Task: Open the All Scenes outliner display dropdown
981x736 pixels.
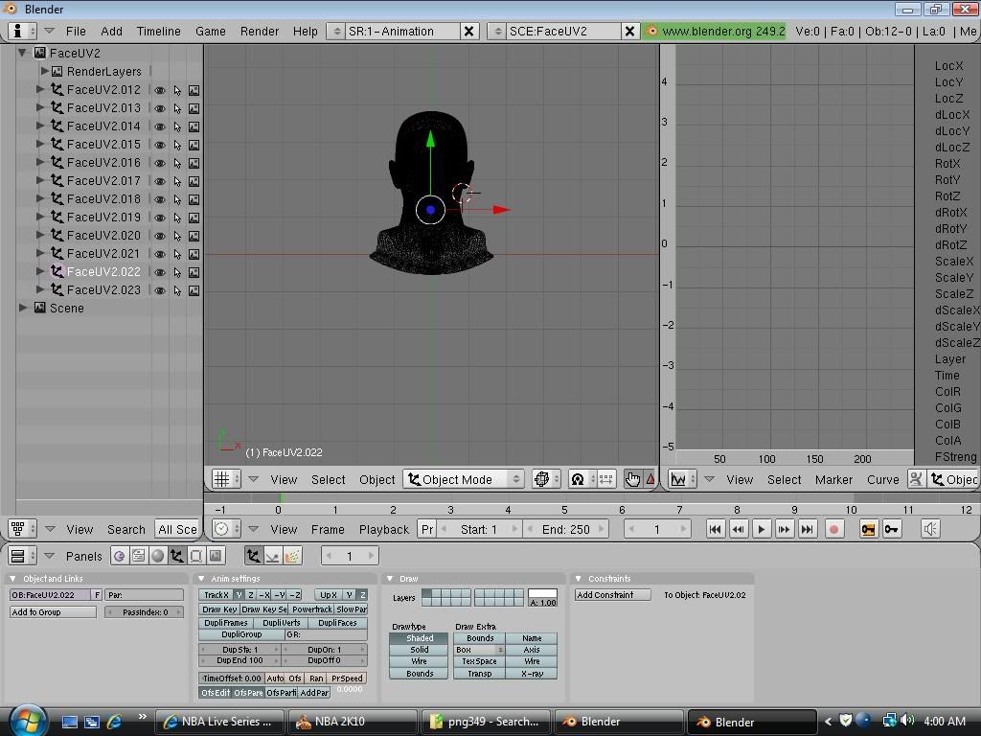Action: pyautogui.click(x=177, y=529)
